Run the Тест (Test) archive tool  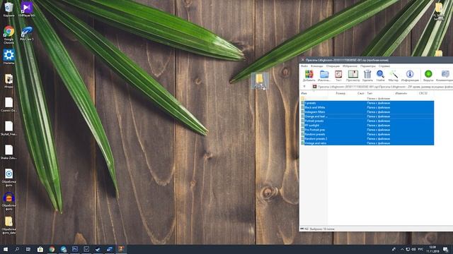click(x=338, y=75)
